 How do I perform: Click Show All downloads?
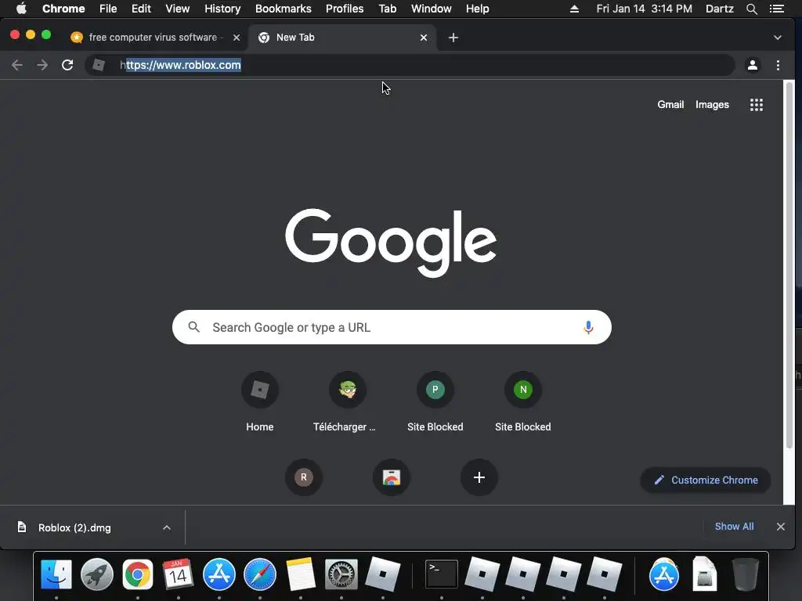(x=734, y=527)
